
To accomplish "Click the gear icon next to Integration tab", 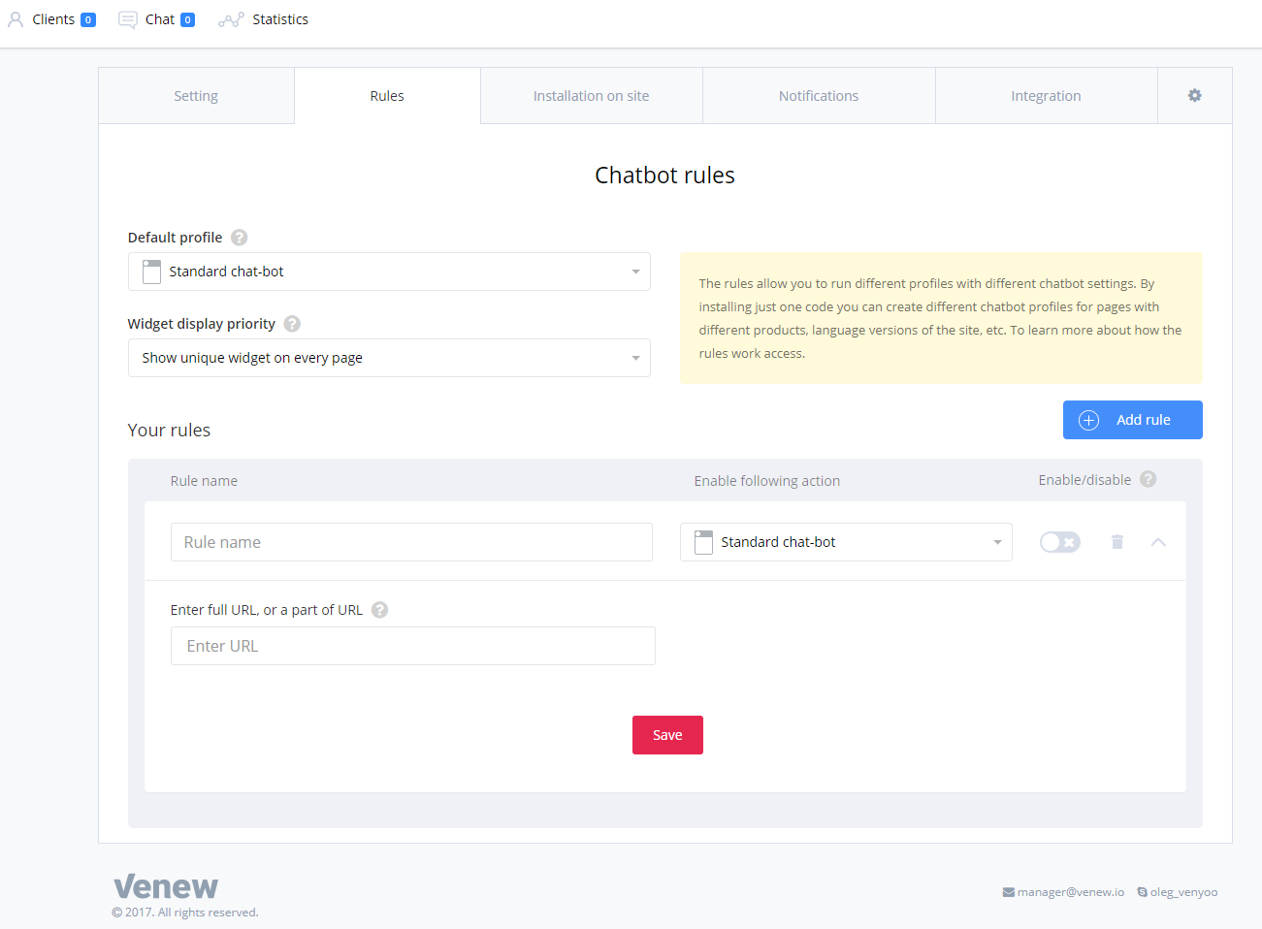I will click(x=1194, y=95).
